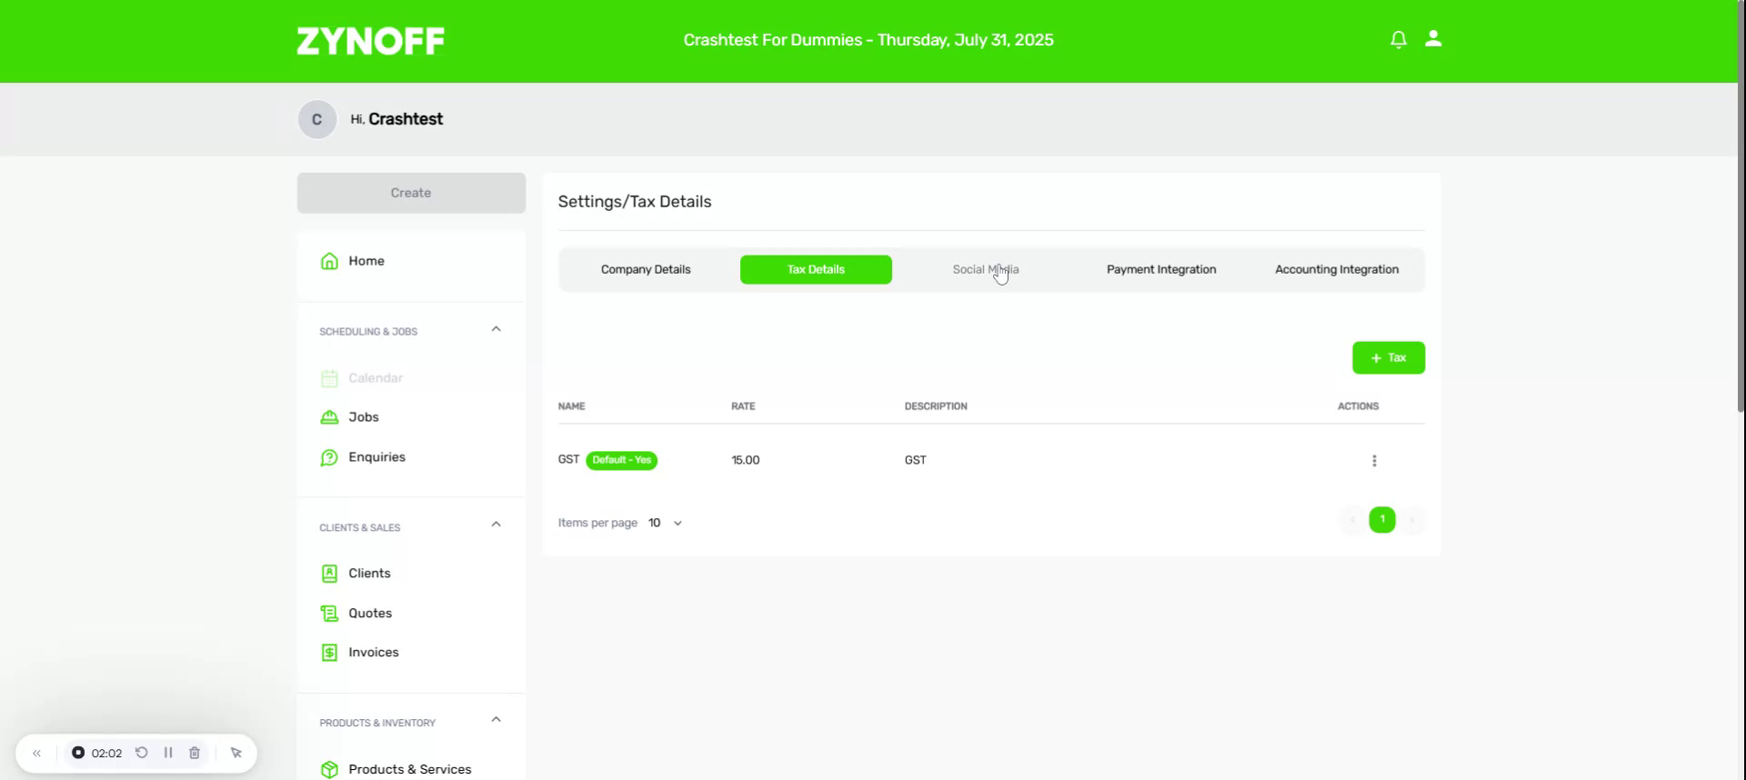Pause the screen recording
The height and width of the screenshot is (780, 1746).
point(168,753)
